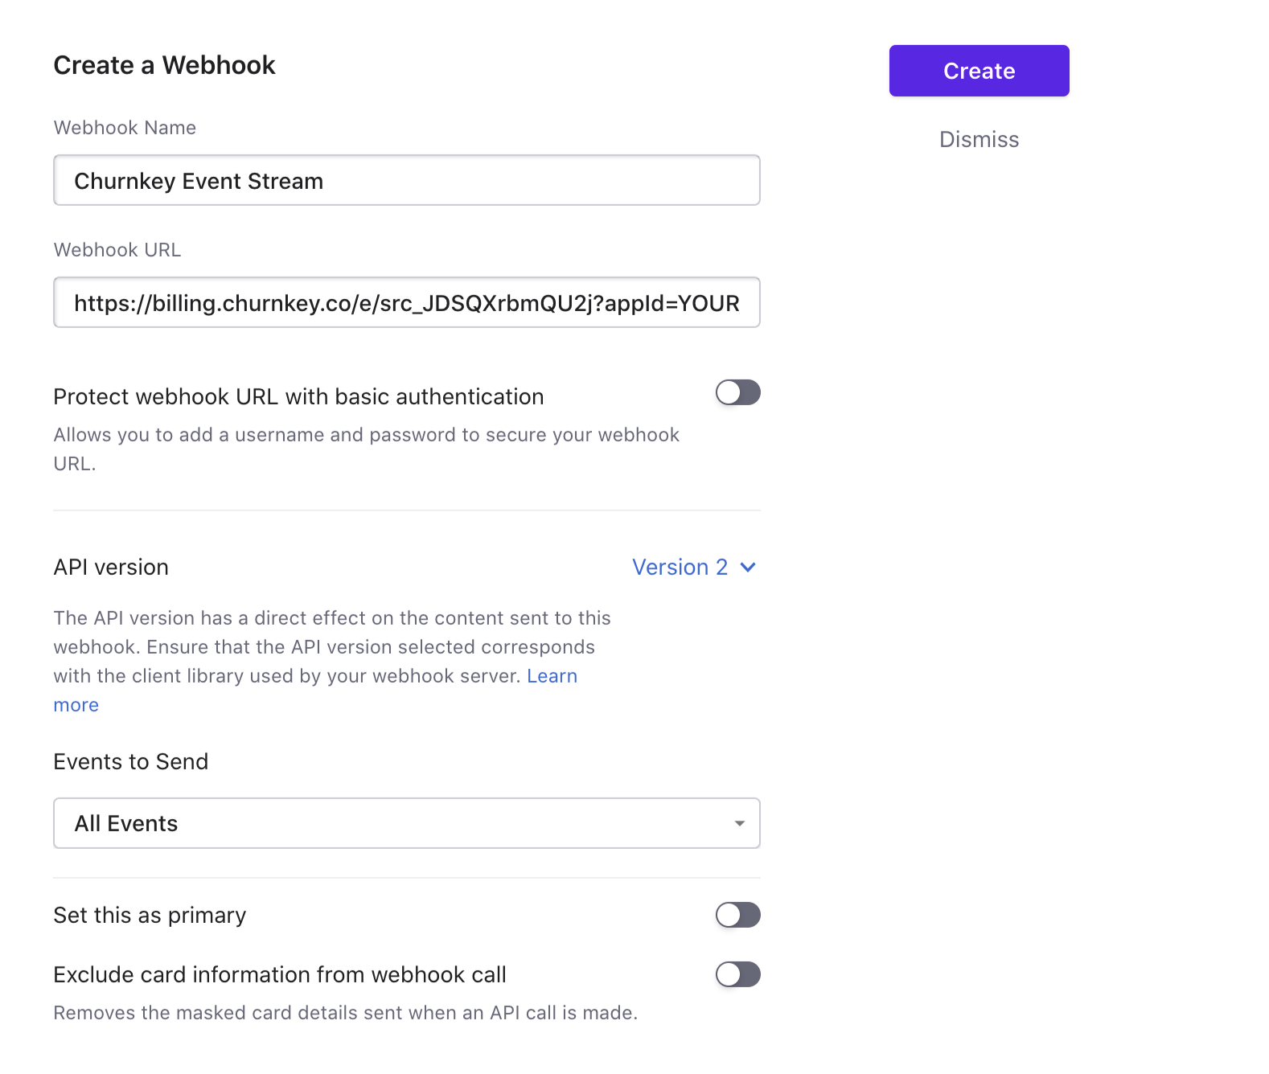1269x1074 pixels.
Task: Enable basic authentication protection toggle
Action: click(x=737, y=393)
